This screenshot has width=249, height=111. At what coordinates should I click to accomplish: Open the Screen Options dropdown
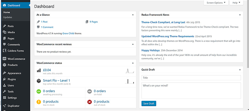tap(216, 3)
